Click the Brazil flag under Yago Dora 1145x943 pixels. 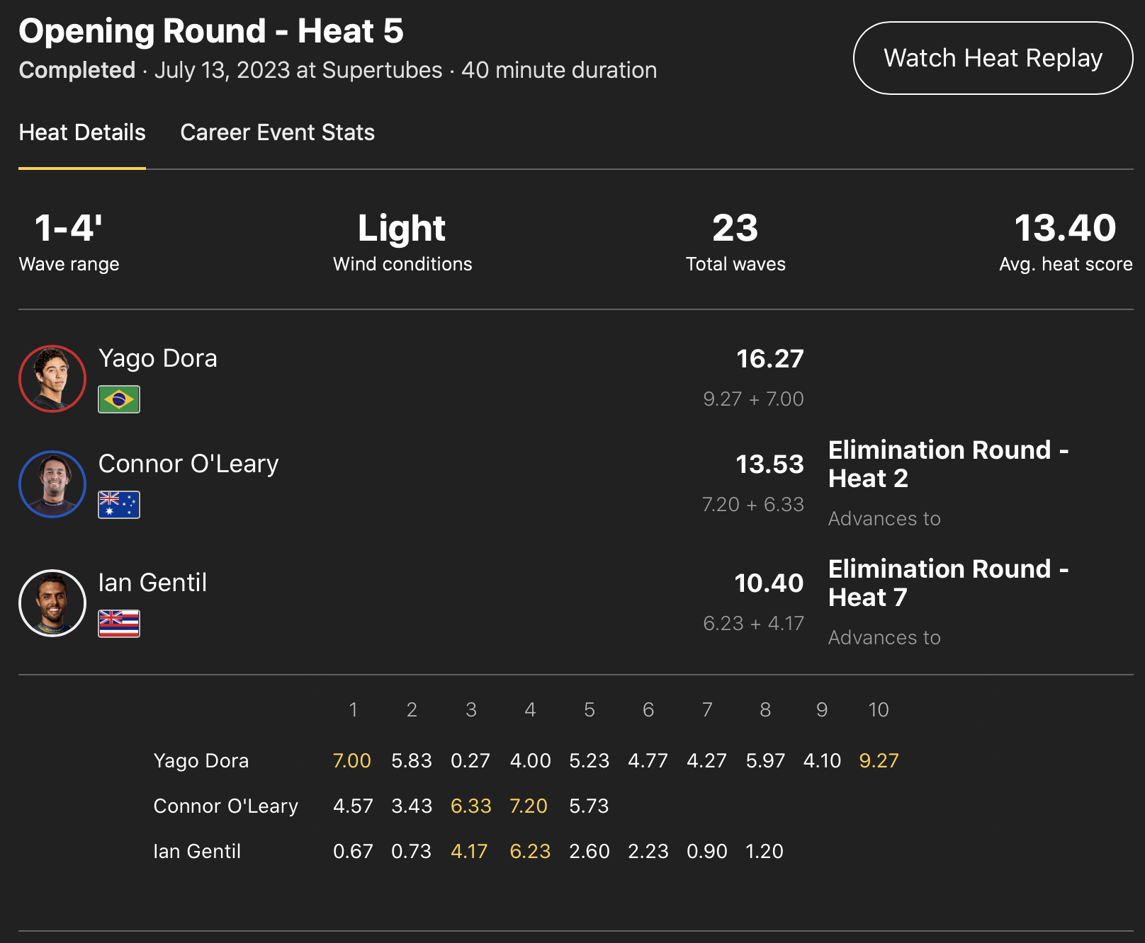[x=119, y=399]
